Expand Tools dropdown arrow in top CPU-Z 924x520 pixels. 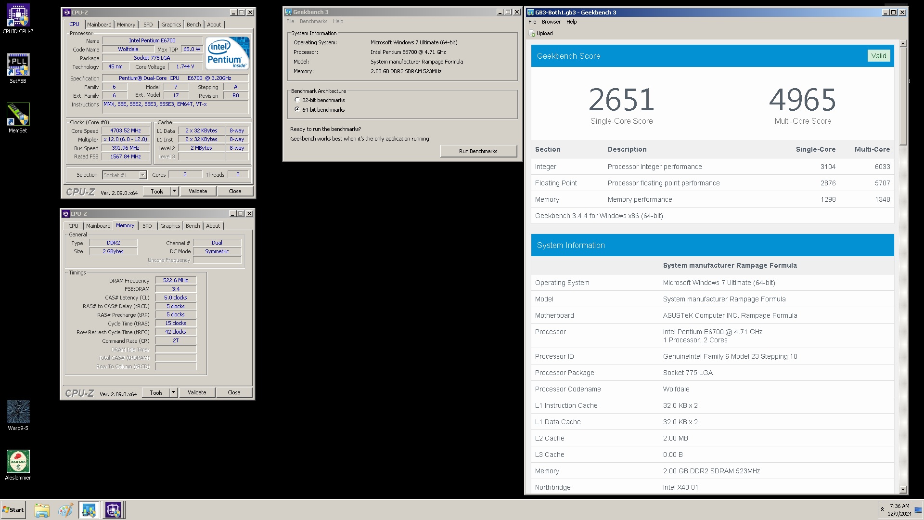coord(174,191)
